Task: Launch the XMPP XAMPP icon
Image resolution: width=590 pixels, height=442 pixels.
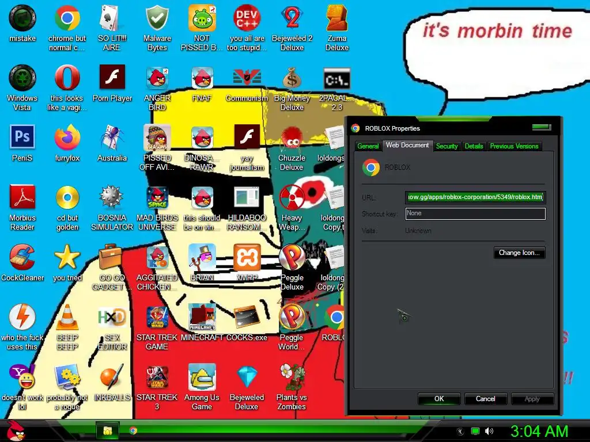Action: point(247,257)
